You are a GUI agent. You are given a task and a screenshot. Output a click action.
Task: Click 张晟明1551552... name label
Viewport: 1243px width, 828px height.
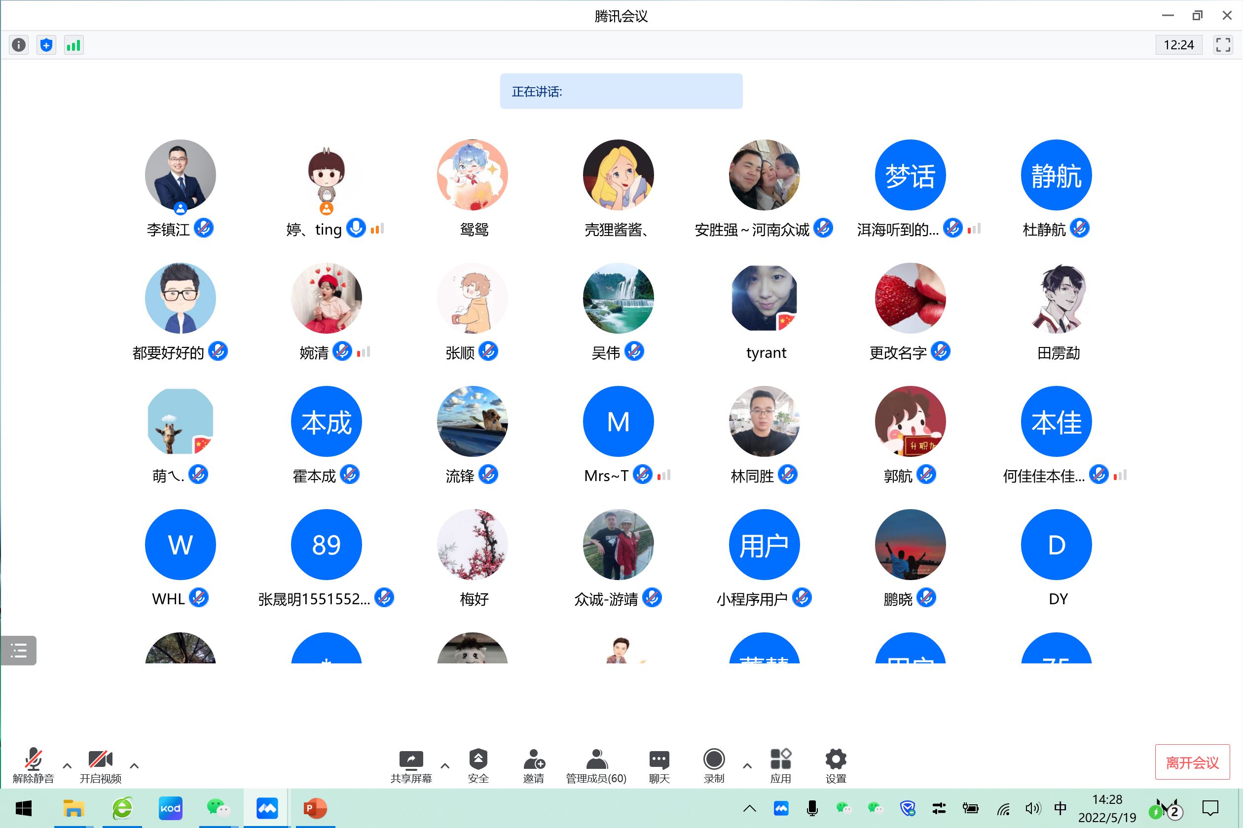click(x=314, y=599)
